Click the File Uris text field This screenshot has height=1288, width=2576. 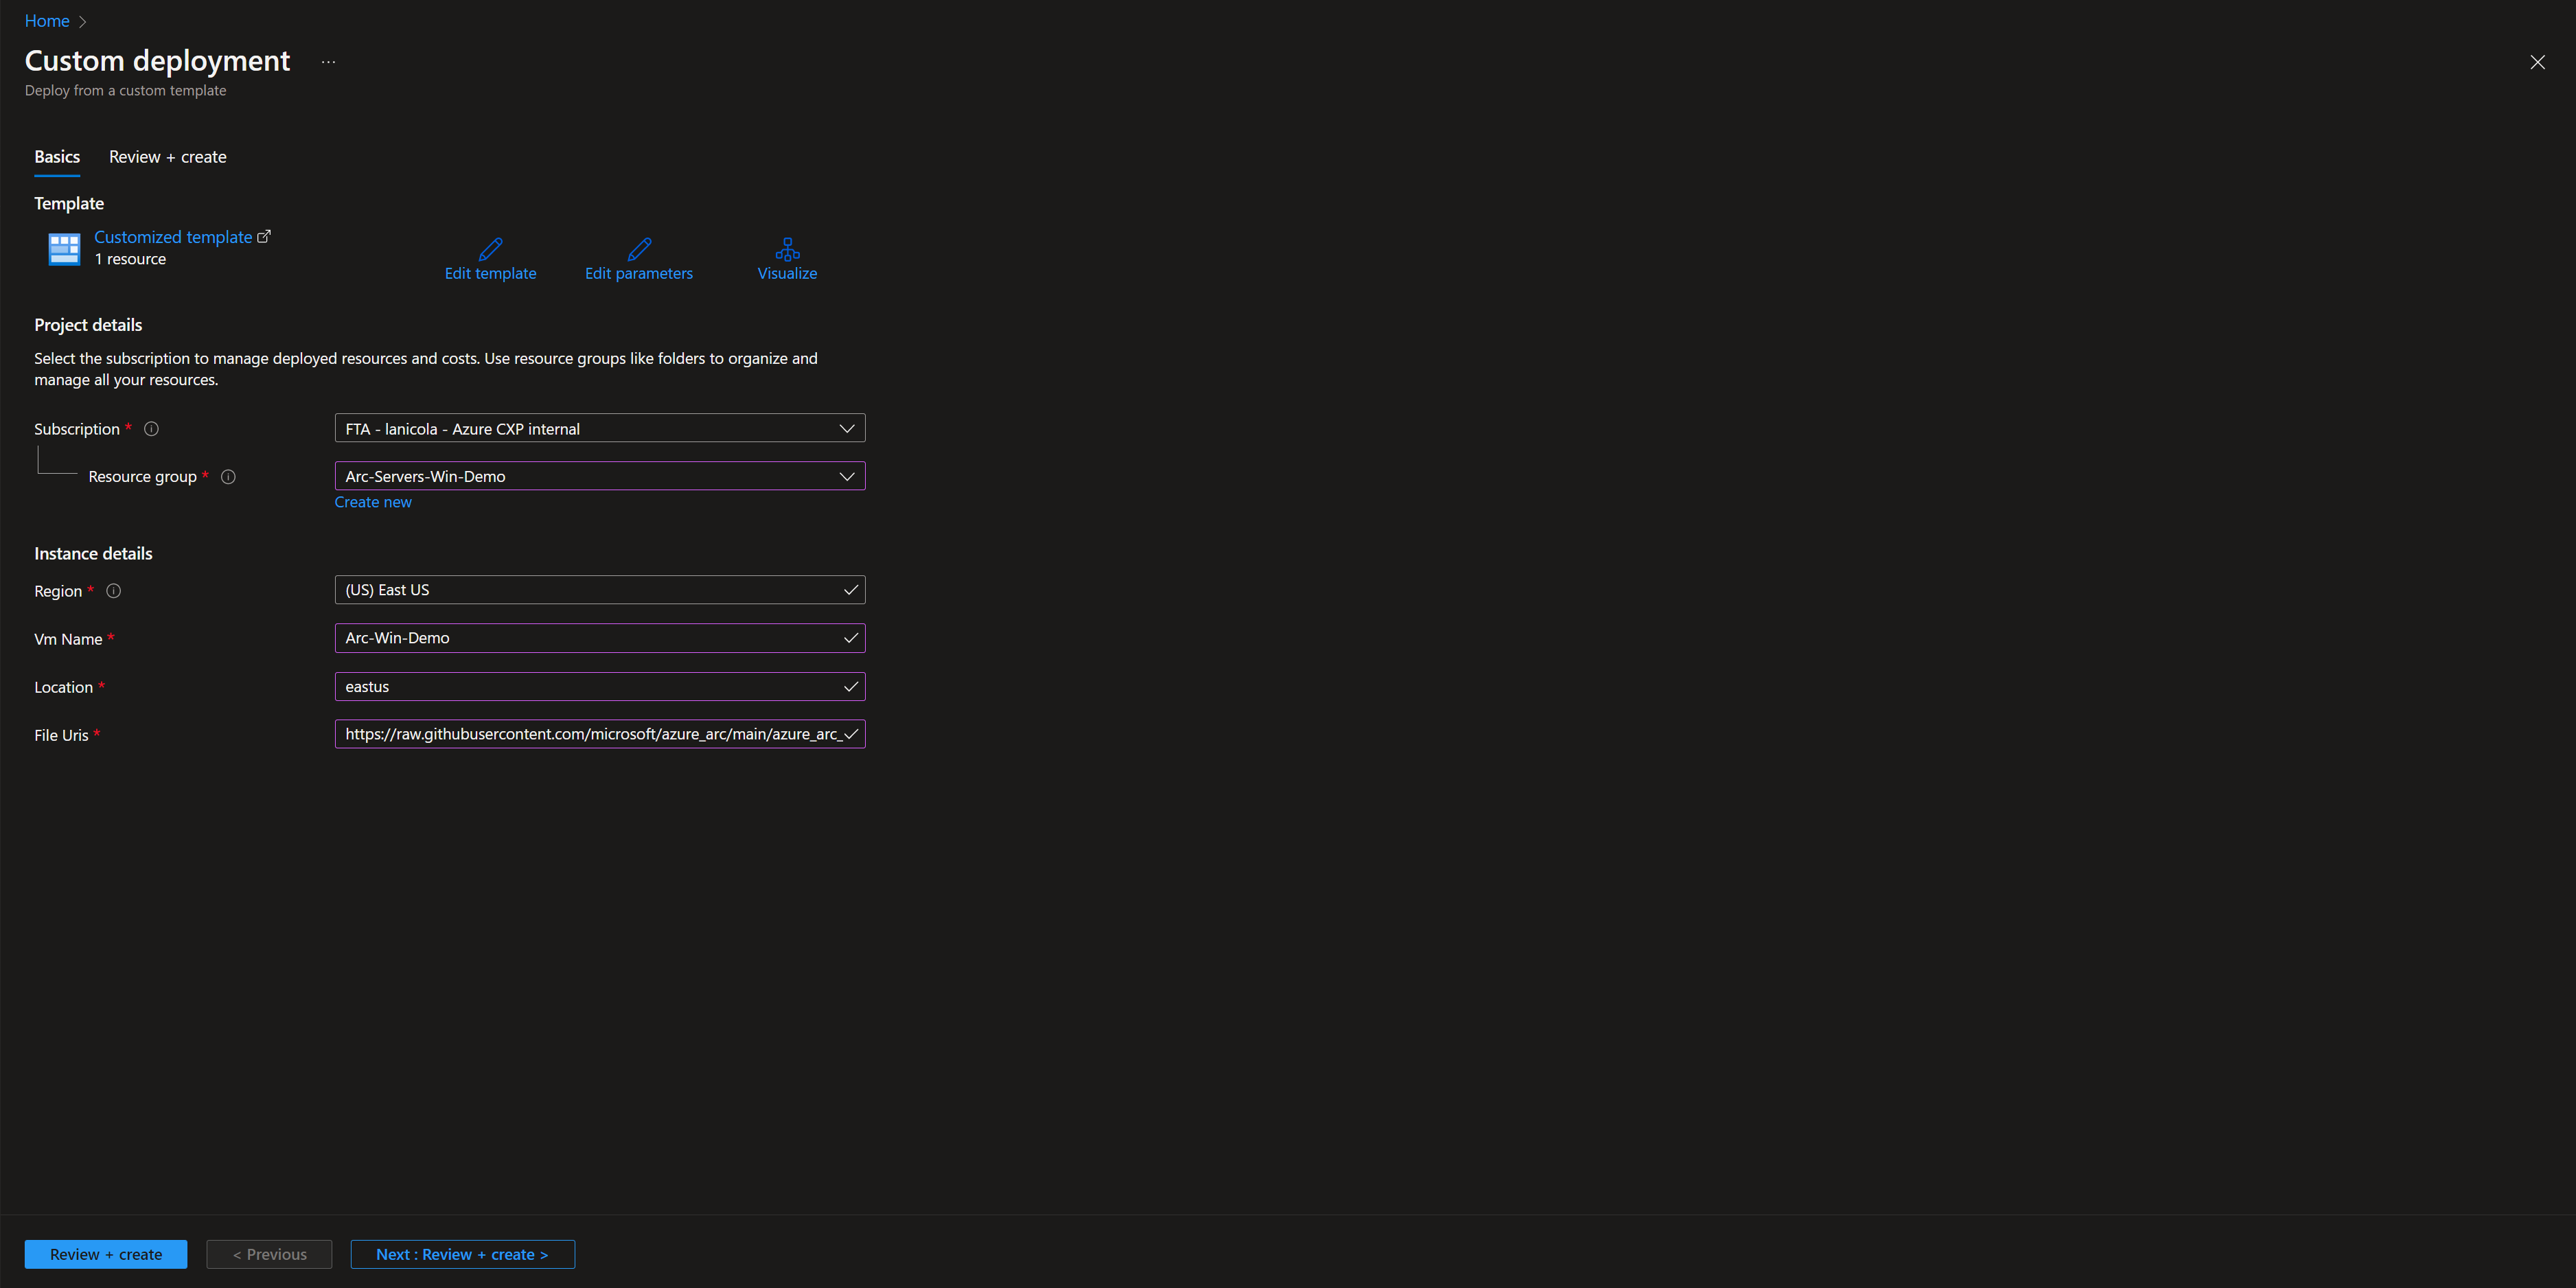point(590,734)
